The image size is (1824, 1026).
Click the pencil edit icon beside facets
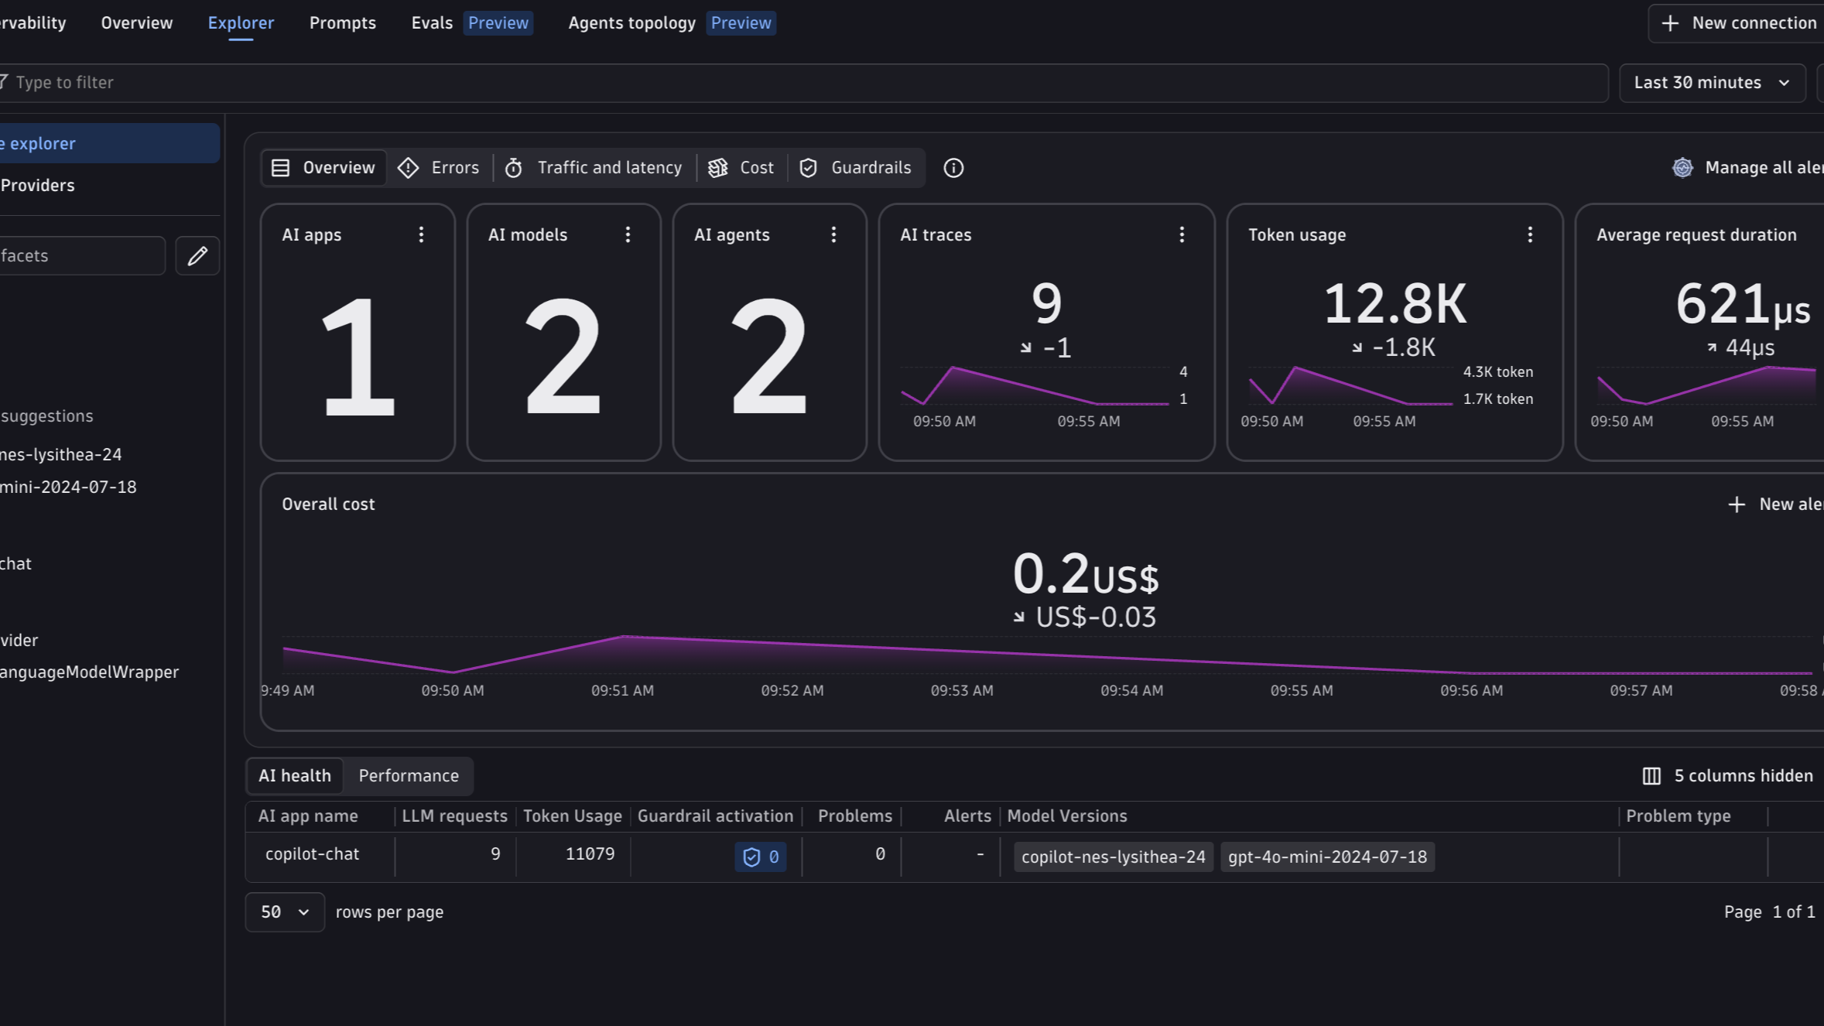click(x=197, y=255)
